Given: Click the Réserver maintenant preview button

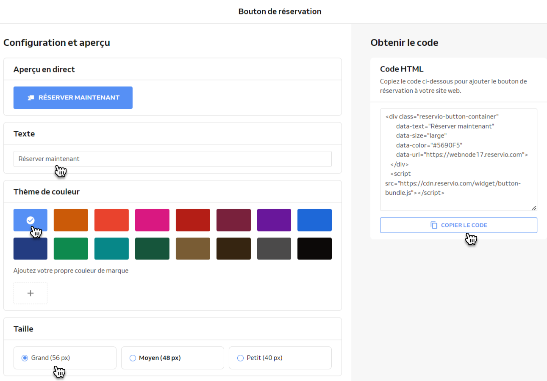Looking at the screenshot, I should (x=73, y=98).
